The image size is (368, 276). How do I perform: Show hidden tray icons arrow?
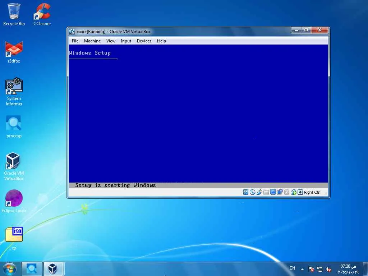(x=303, y=269)
